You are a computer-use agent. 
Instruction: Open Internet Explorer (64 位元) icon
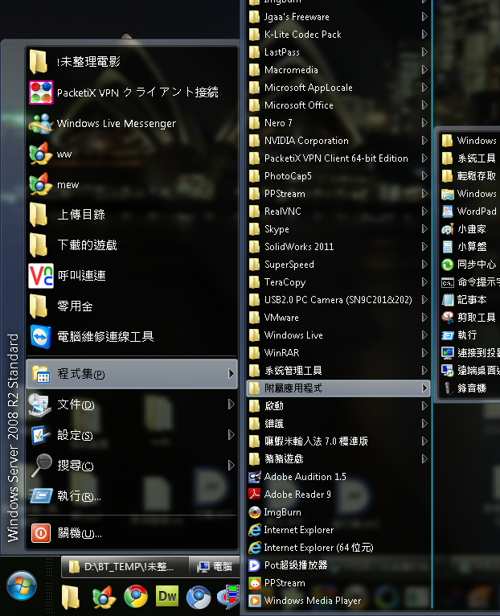point(255,548)
